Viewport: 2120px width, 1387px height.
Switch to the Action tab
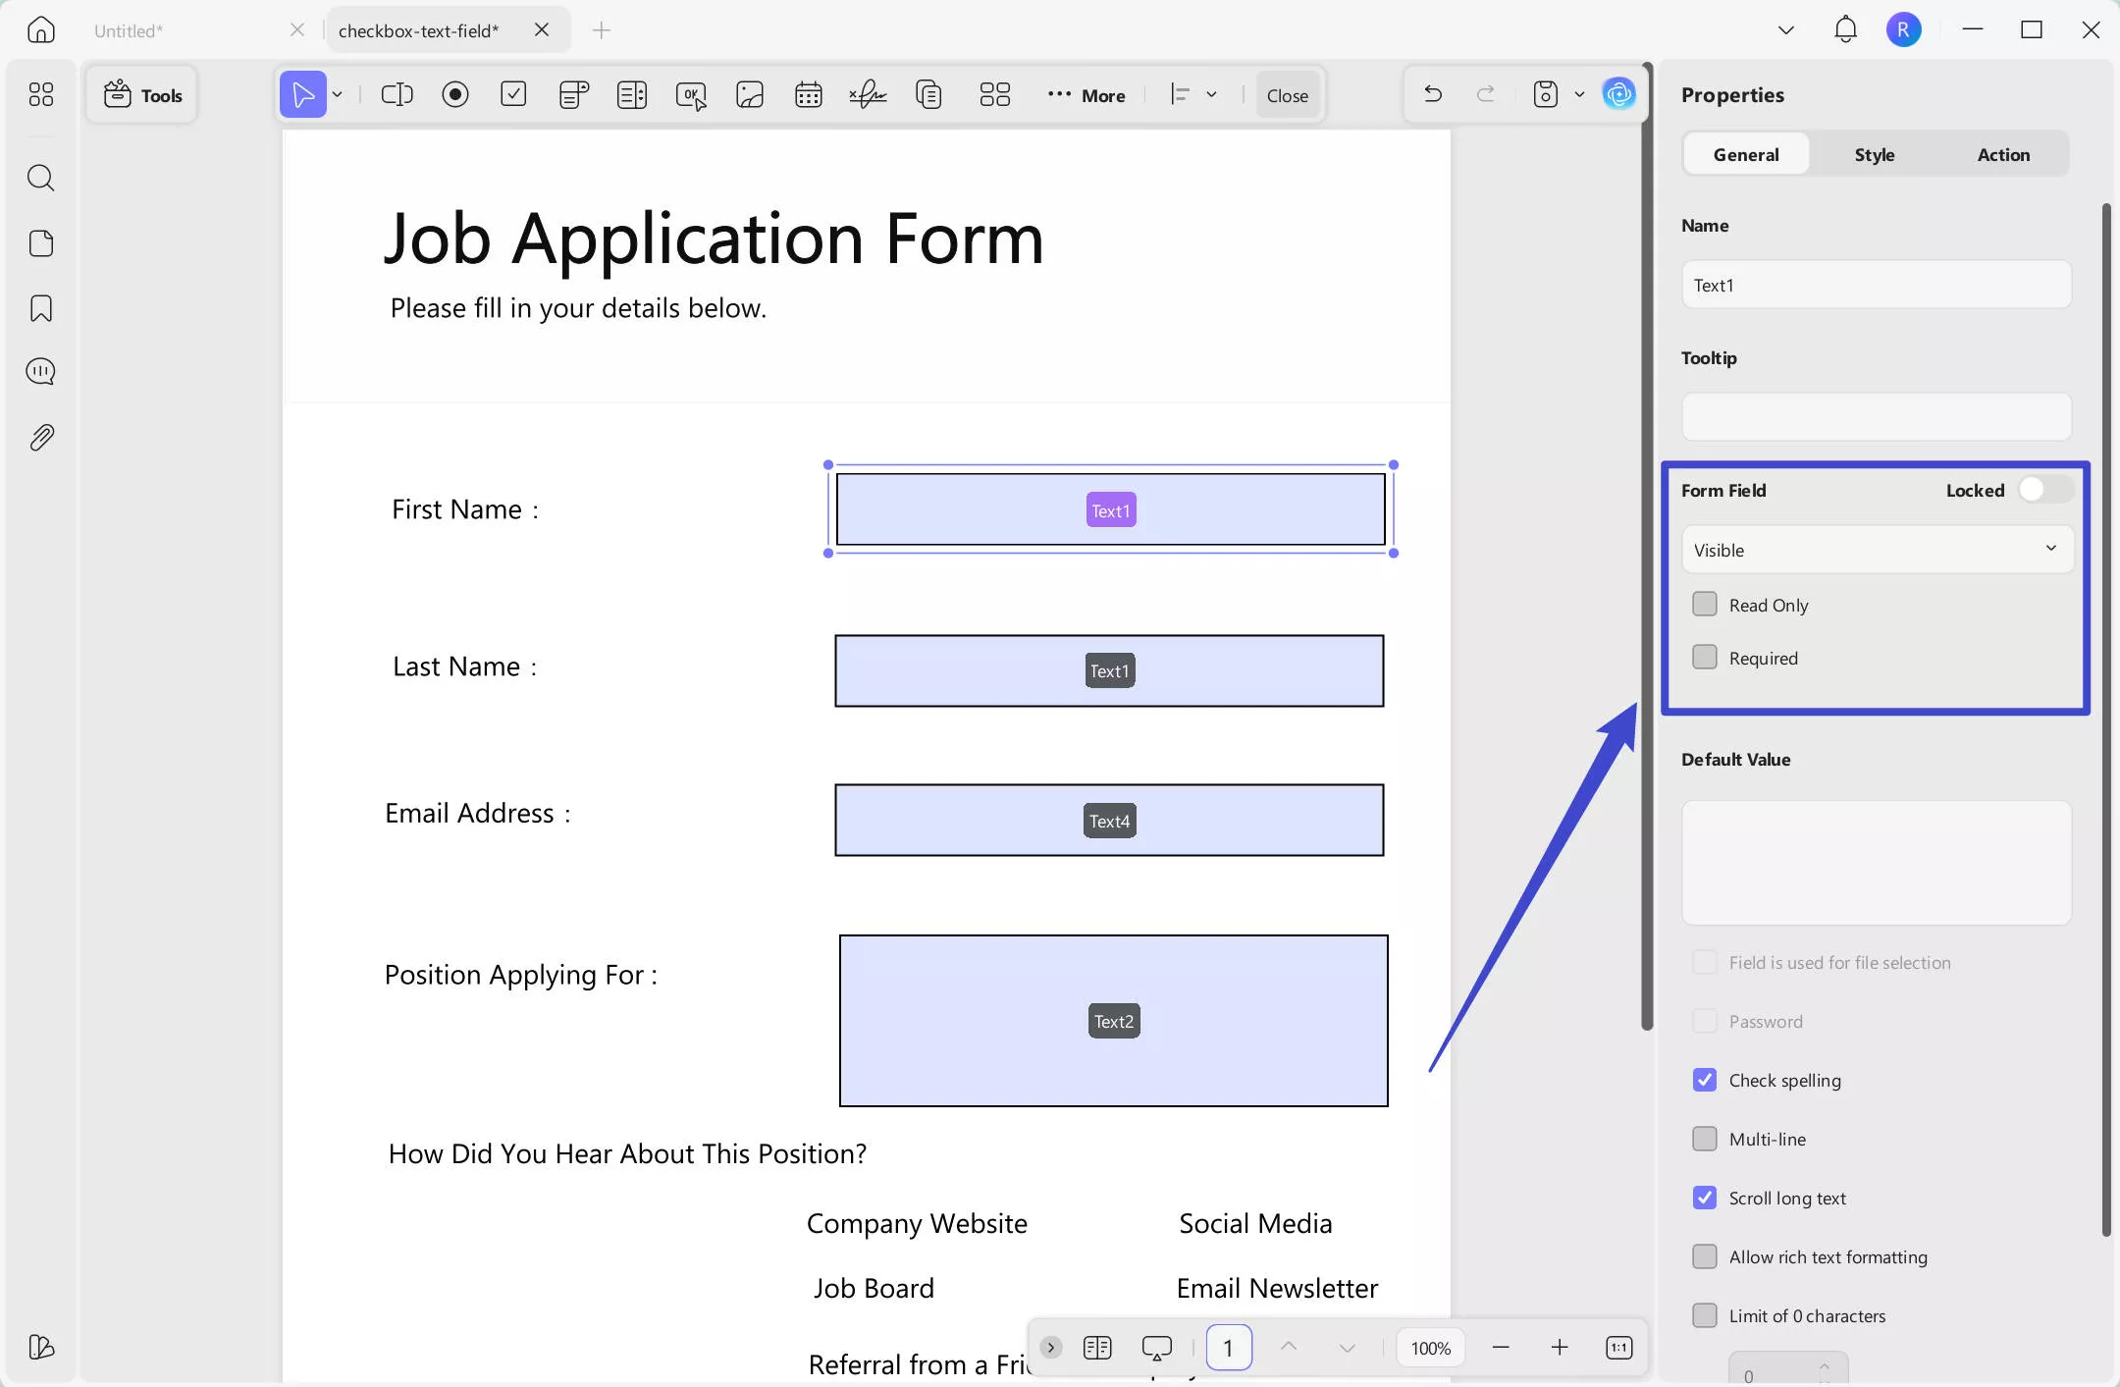pyautogui.click(x=2003, y=154)
